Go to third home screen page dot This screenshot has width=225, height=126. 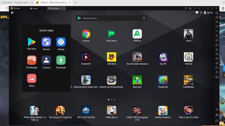coord(114,99)
